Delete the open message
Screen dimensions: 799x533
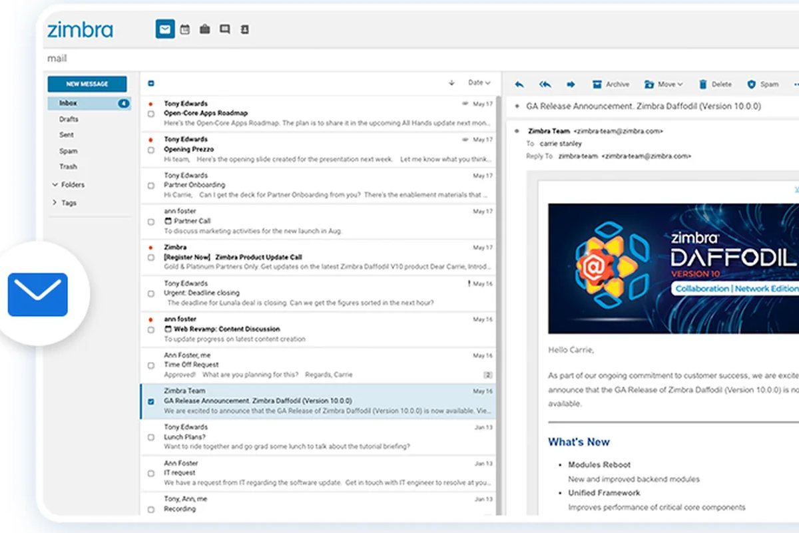click(x=714, y=85)
